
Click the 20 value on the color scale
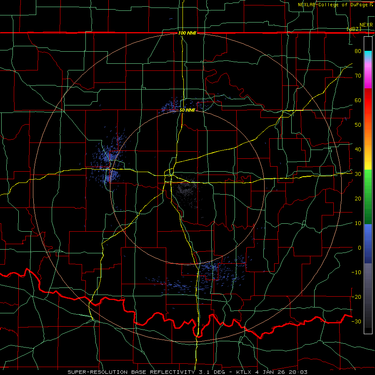(x=358, y=198)
